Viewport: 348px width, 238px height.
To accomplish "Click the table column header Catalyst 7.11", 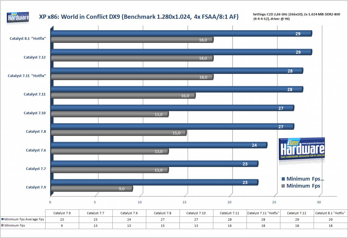I will coord(230,213).
